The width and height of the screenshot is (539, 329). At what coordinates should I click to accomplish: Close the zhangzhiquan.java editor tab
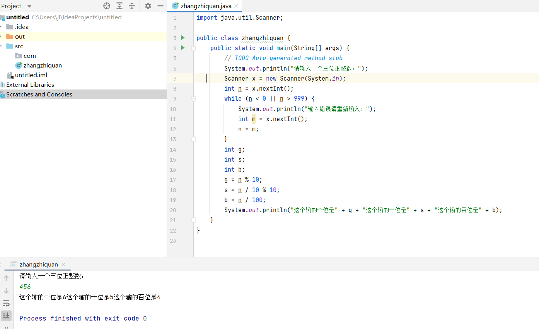tap(236, 6)
